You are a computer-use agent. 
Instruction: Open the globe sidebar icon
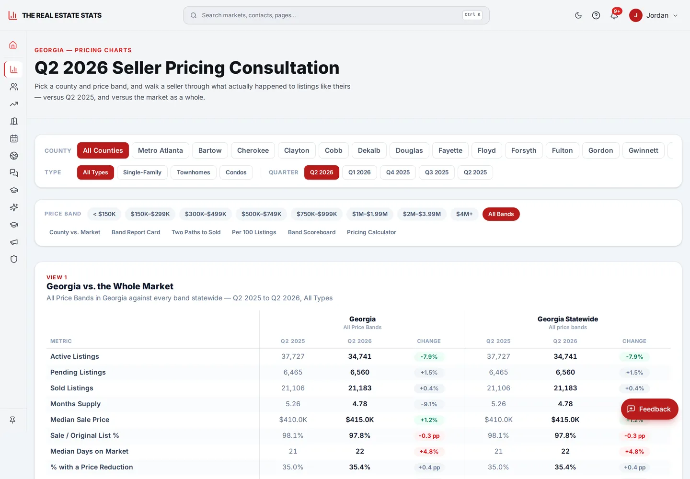(x=13, y=156)
